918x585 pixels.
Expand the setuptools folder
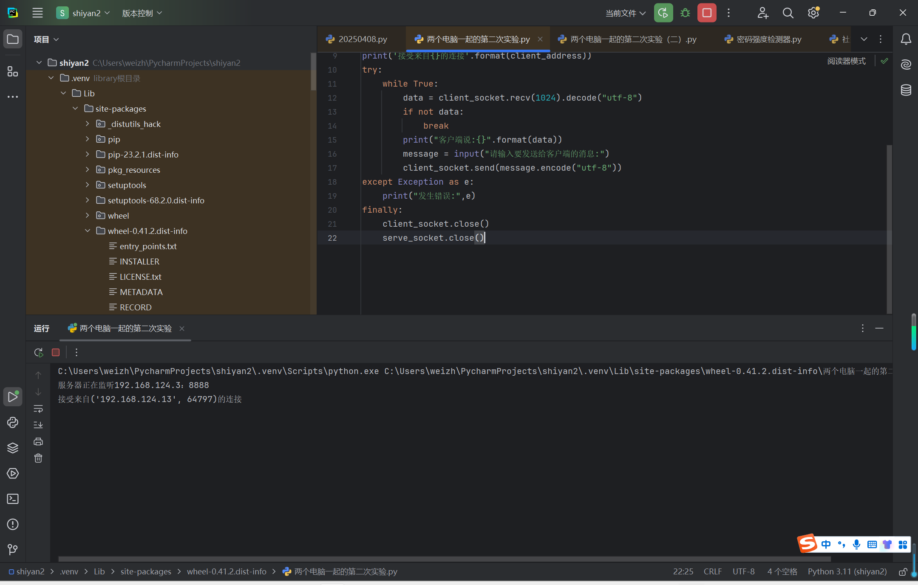(x=88, y=185)
